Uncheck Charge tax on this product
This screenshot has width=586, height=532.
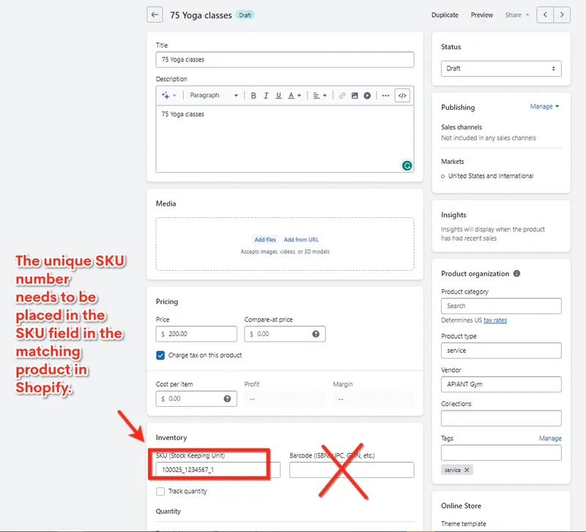pos(160,356)
